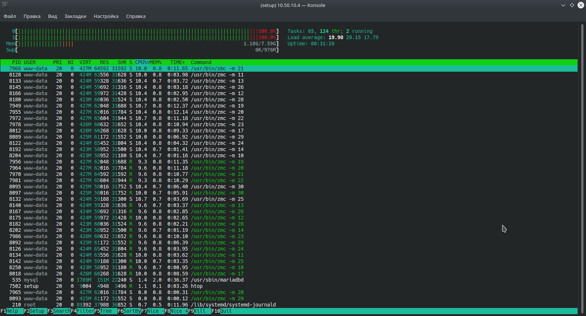Click F4 Filter in htop footer
This screenshot has width=586, height=316.
click(82, 311)
